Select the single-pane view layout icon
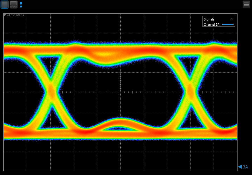This screenshot has width=252, height=175. [5, 5]
